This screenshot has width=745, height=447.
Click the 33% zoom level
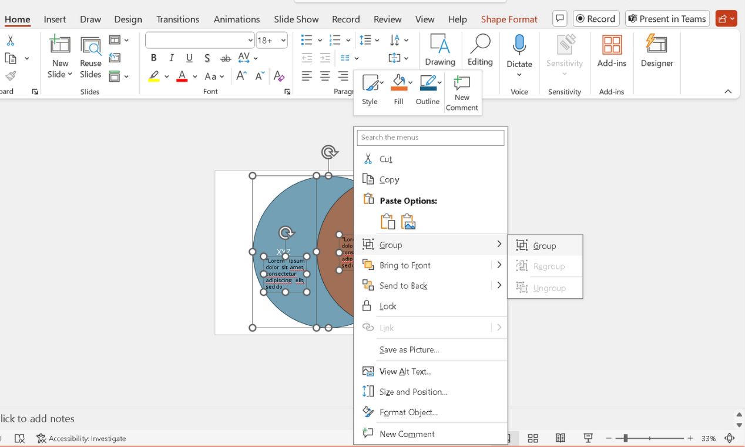(709, 438)
